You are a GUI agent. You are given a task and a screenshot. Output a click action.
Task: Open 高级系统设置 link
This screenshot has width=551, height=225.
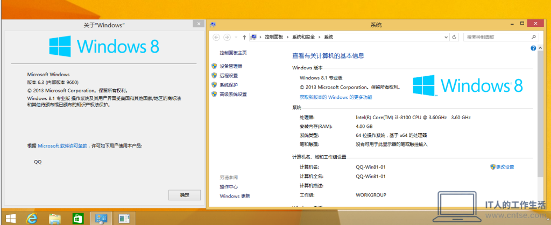233,95
